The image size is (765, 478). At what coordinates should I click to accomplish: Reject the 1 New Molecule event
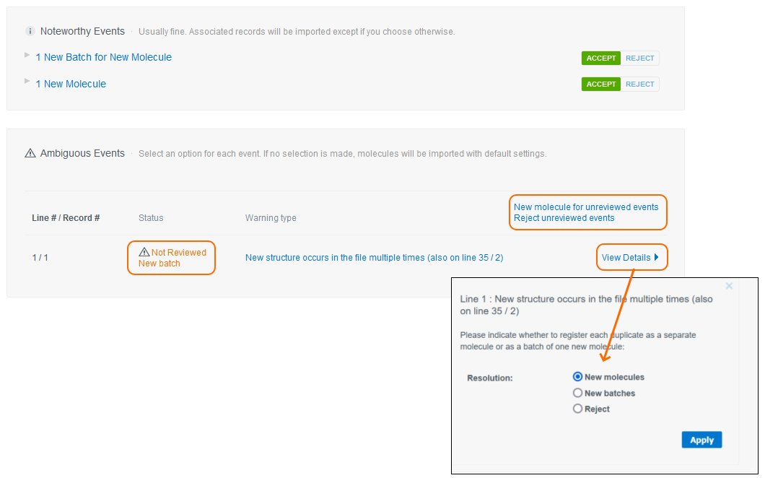coord(639,84)
